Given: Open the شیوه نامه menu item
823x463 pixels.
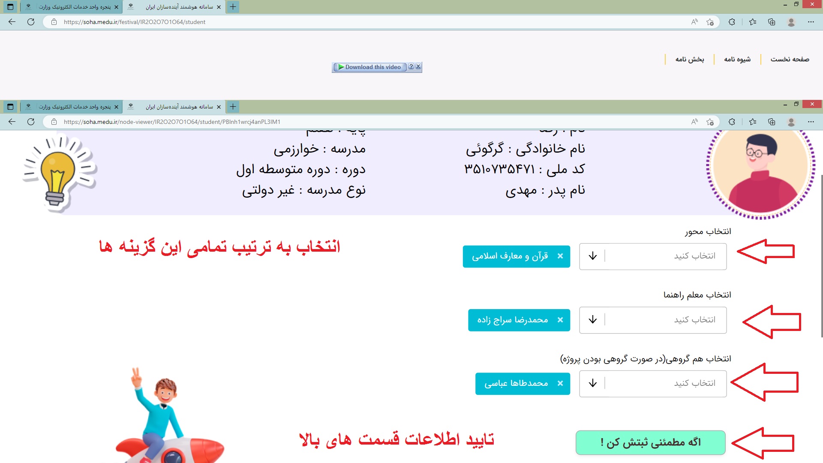Looking at the screenshot, I should tap(737, 59).
